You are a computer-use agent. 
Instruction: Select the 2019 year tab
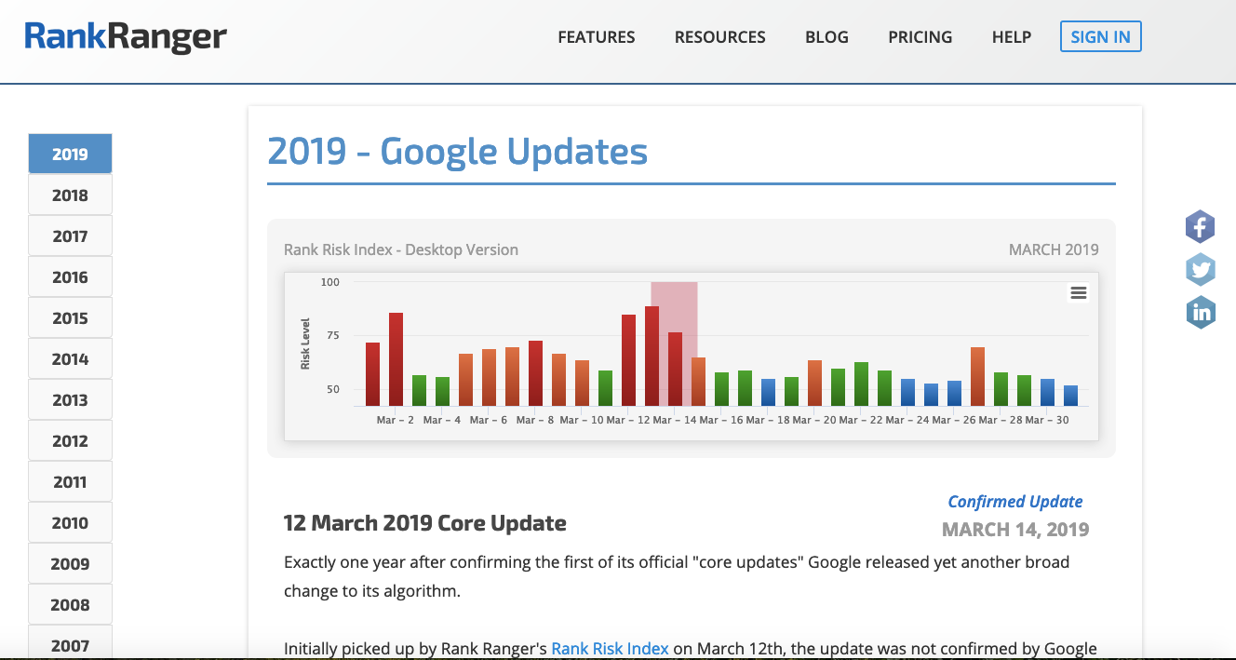(x=70, y=155)
